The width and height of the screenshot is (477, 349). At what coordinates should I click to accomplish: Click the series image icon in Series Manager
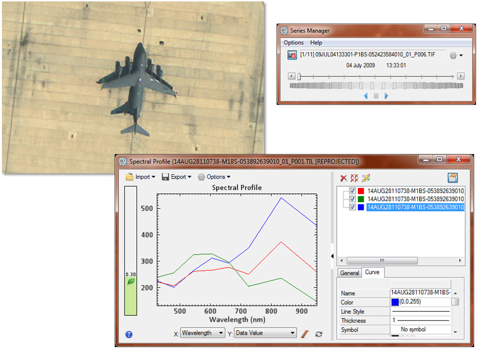(x=292, y=55)
